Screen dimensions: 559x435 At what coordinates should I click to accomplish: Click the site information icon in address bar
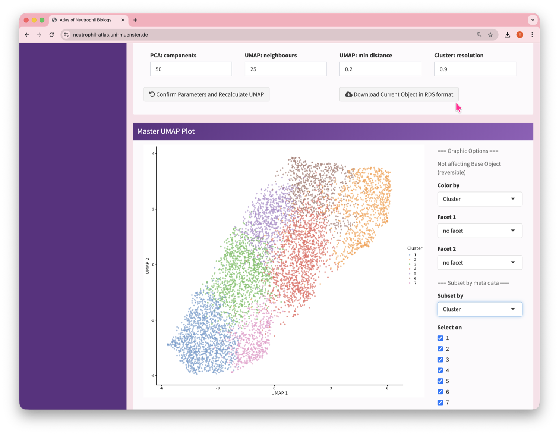(x=66, y=35)
